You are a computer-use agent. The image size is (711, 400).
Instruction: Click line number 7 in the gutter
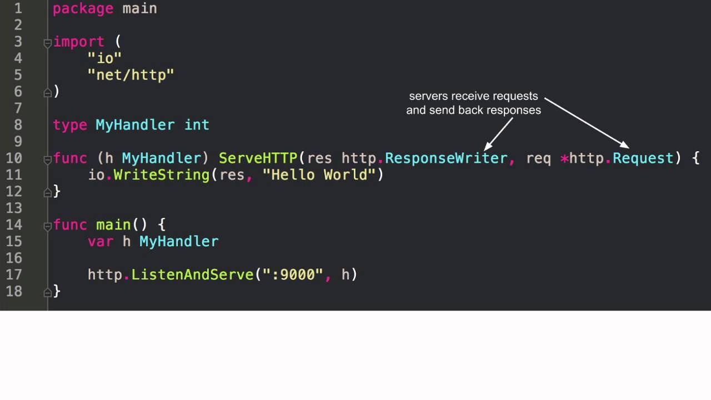click(x=18, y=108)
